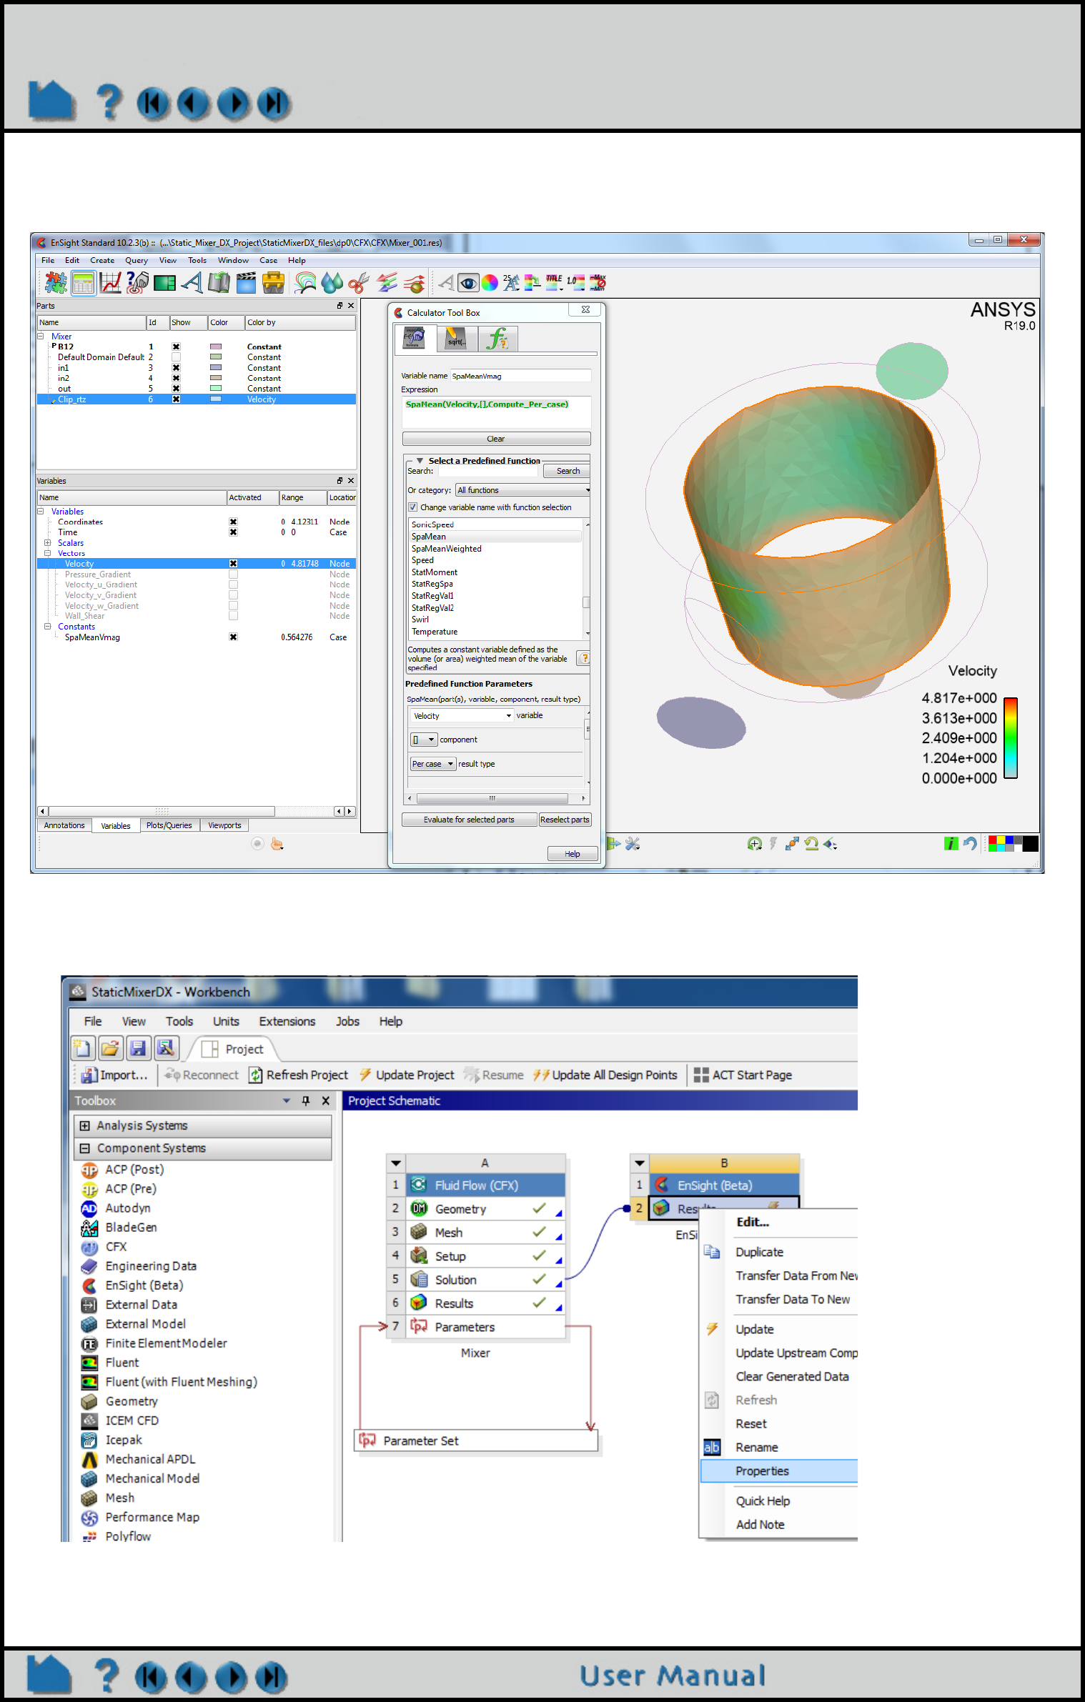Viewport: 1085px width, 1702px height.
Task: Open the function 'f' tab icon in Calculator Tool Box
Action: coord(497,338)
